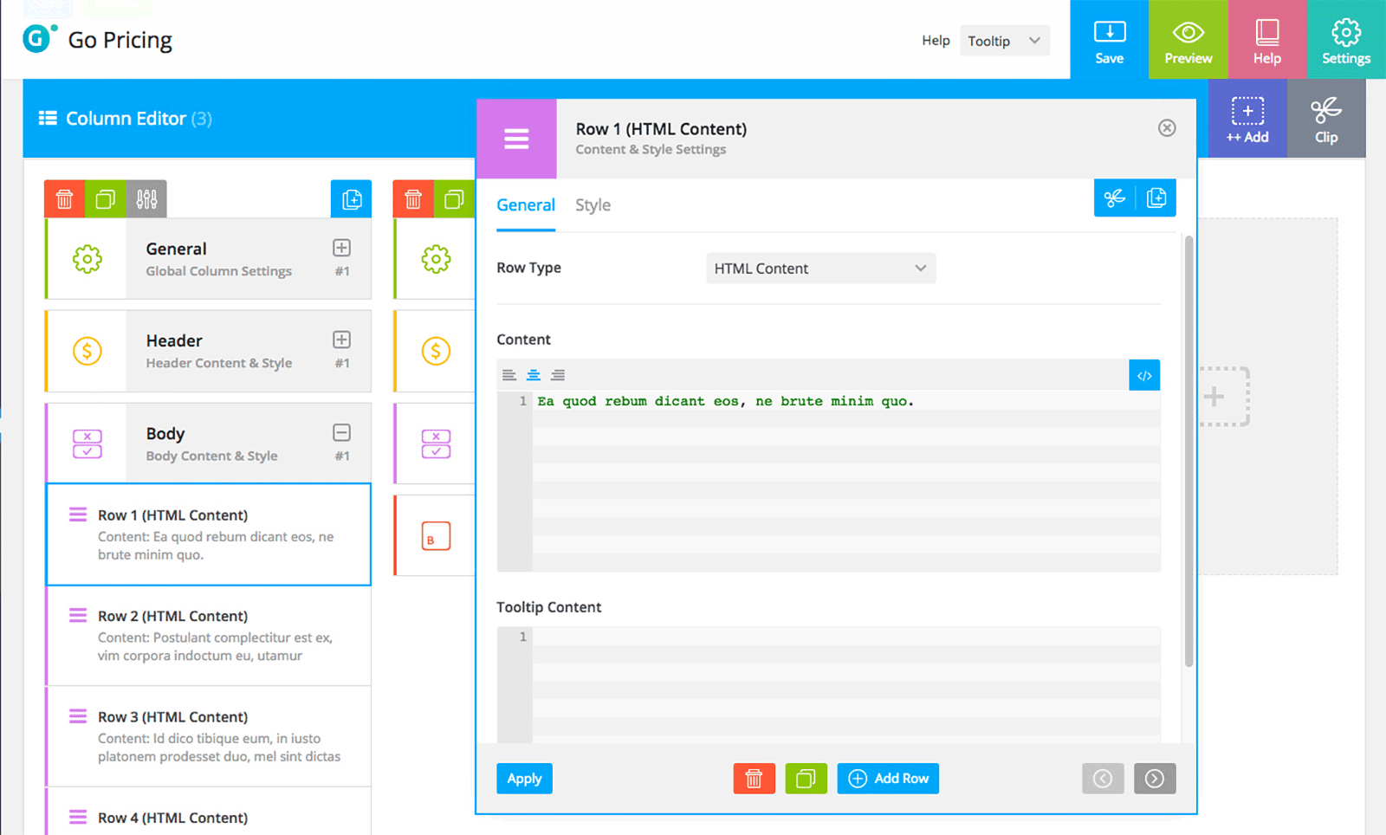Clone the row with the dialog's green button
The height and width of the screenshot is (835, 1386).
806,779
